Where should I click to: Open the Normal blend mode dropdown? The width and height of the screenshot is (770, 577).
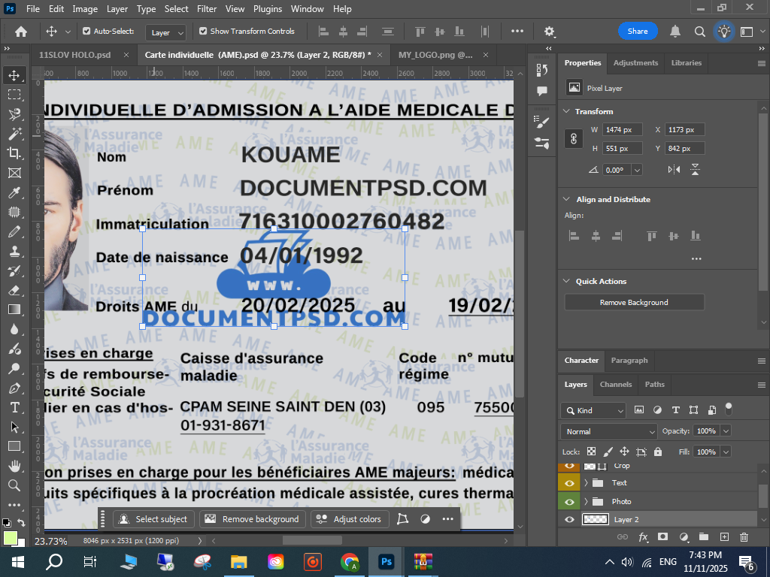(609, 431)
